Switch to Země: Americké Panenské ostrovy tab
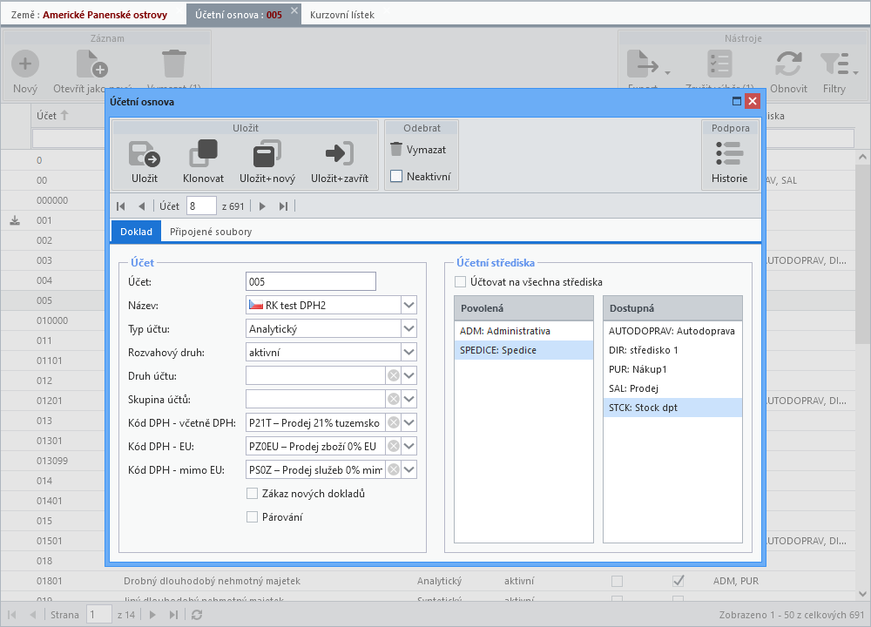871x627 pixels. coord(89,15)
